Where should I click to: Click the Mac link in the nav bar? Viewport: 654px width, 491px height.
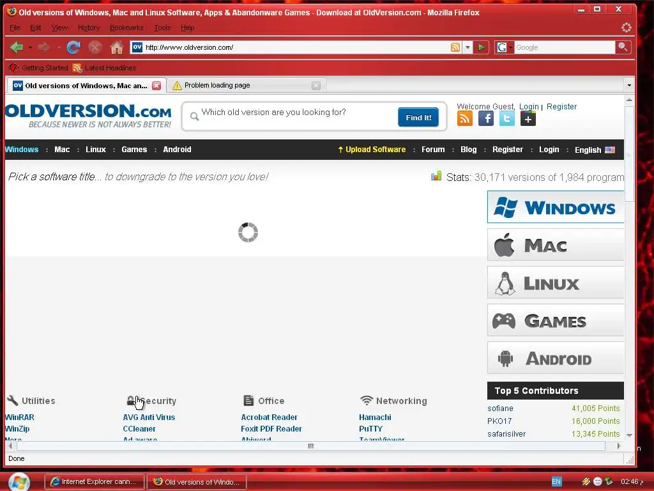pos(62,150)
